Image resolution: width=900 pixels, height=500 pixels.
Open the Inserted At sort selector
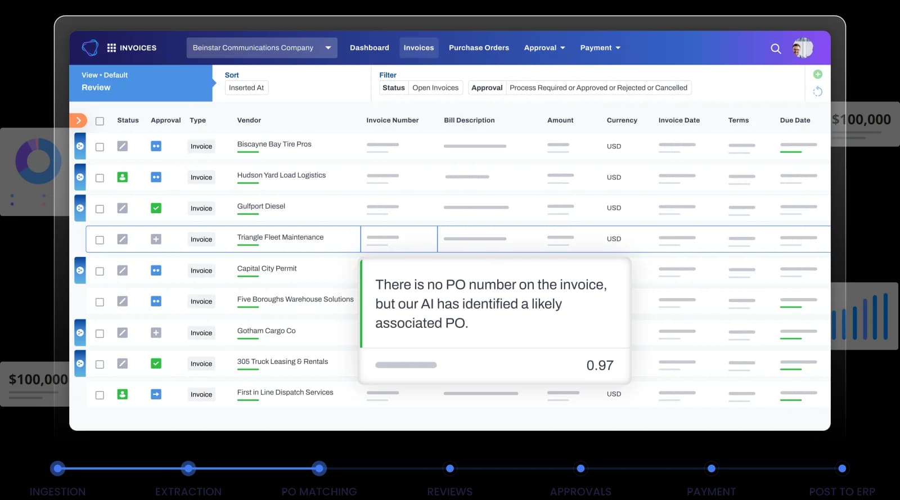(x=246, y=88)
